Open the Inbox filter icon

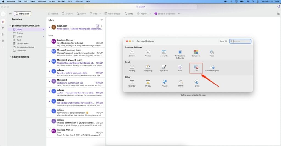click(x=102, y=20)
